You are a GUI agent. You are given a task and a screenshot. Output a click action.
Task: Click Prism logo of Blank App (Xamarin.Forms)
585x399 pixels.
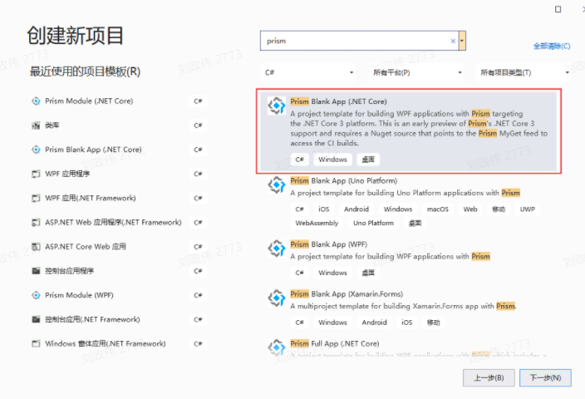click(x=277, y=298)
